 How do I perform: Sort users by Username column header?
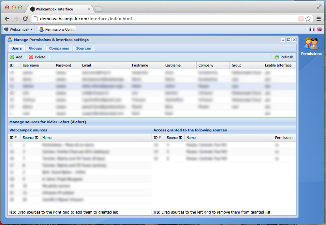(x=37, y=65)
